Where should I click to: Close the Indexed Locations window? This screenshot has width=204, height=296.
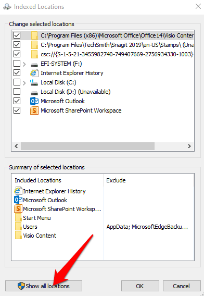pyautogui.click(x=198, y=7)
